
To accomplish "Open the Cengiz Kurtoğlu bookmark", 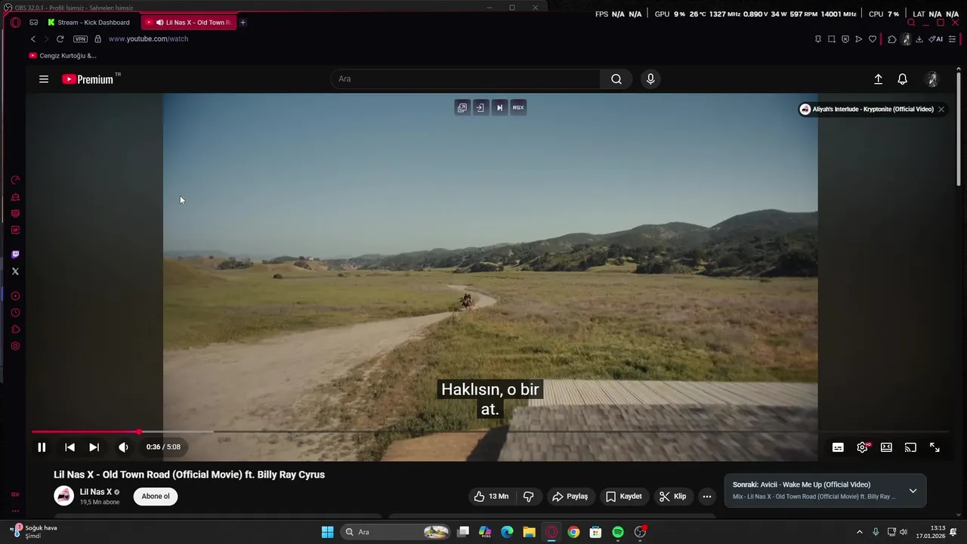I will (63, 56).
